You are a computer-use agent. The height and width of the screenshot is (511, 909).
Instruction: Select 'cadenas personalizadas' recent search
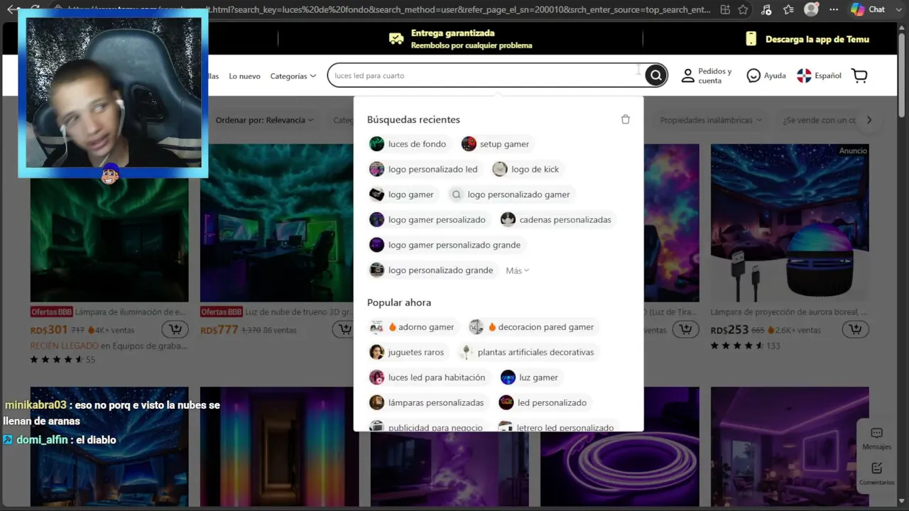click(x=556, y=220)
